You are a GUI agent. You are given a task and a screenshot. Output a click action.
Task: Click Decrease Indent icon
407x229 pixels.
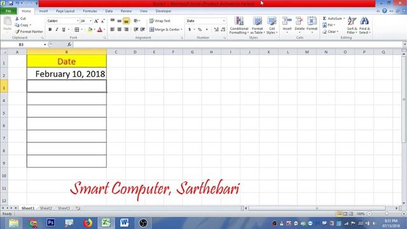coord(135,30)
